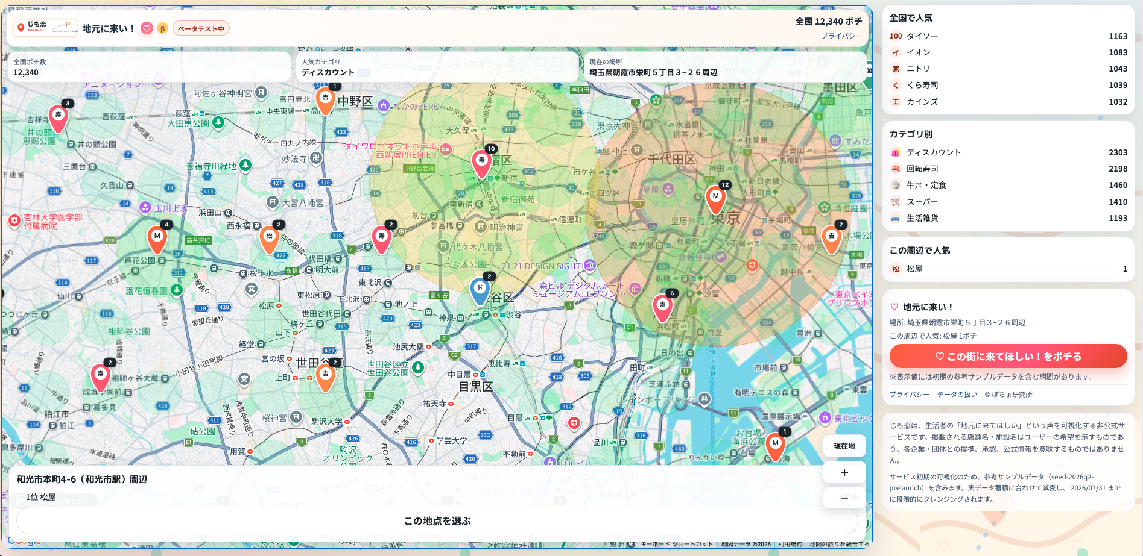
Task: Click the 現在の場所 stat card
Action: 726,67
